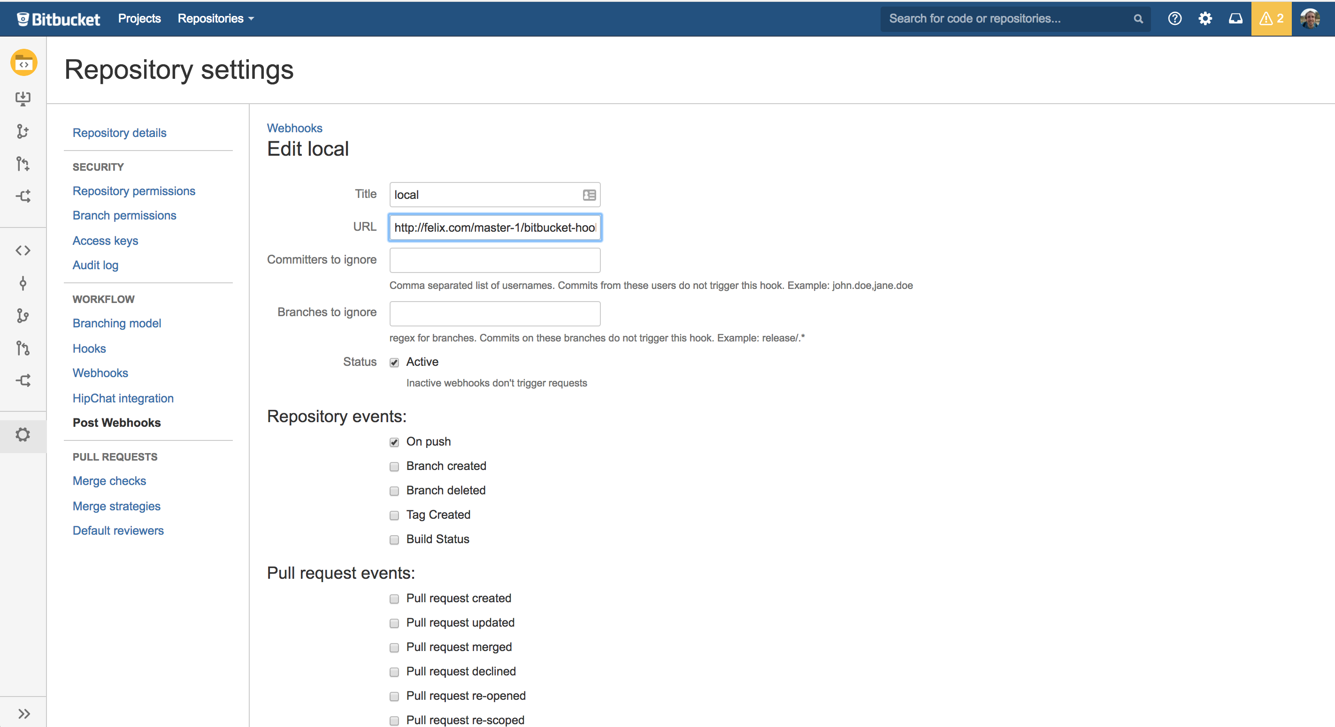Image resolution: width=1335 pixels, height=727 pixels.
Task: Click the Committers to ignore field
Action: pyautogui.click(x=494, y=260)
